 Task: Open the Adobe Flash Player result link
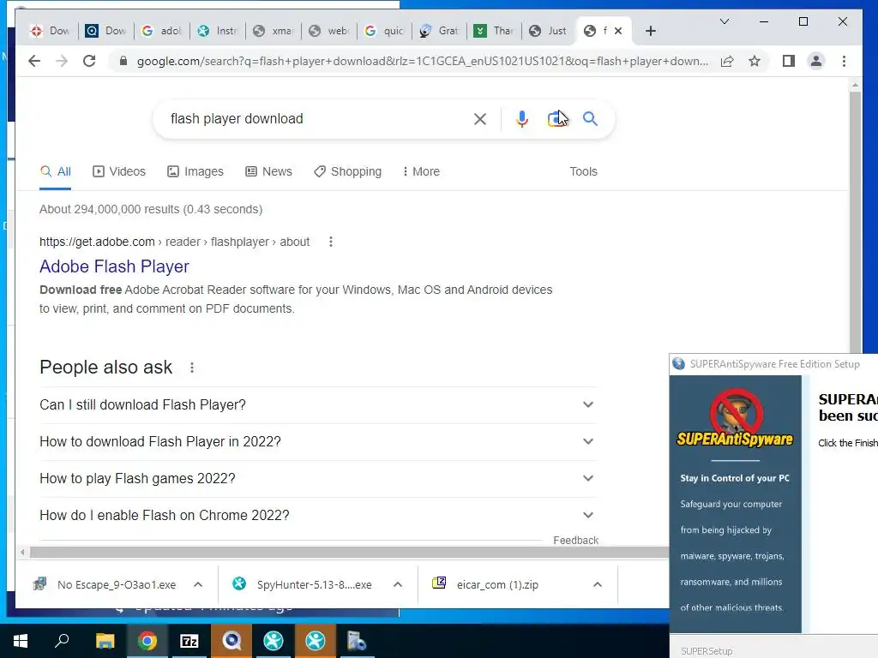pyautogui.click(x=114, y=266)
